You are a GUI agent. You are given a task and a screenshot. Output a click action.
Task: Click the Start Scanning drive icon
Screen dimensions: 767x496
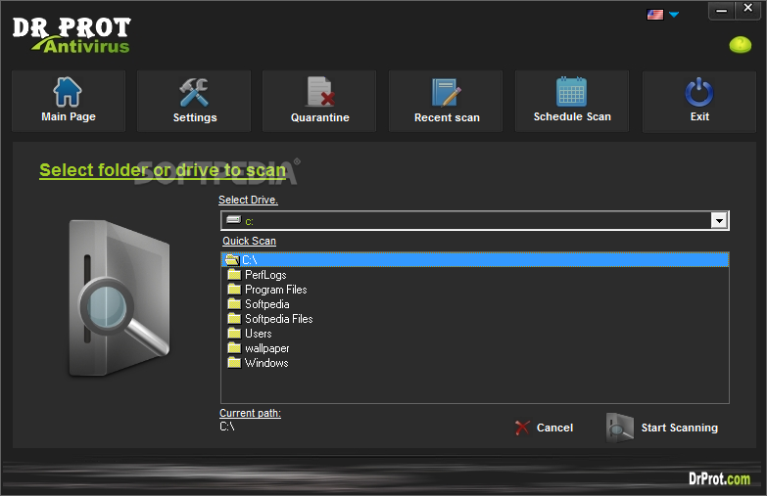[620, 428]
